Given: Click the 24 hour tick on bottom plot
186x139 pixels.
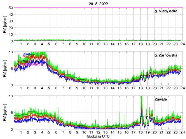Looking at the screenshot, I should coord(181,132).
